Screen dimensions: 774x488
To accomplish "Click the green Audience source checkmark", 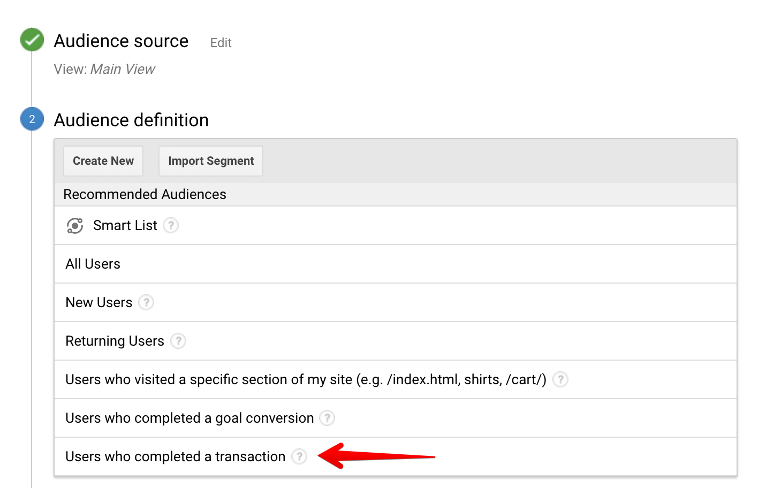I will [x=32, y=40].
